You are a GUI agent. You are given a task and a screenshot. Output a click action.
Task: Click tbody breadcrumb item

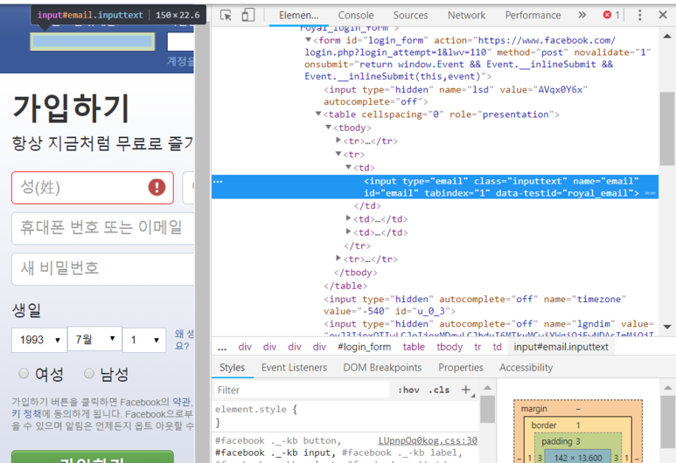tap(450, 347)
